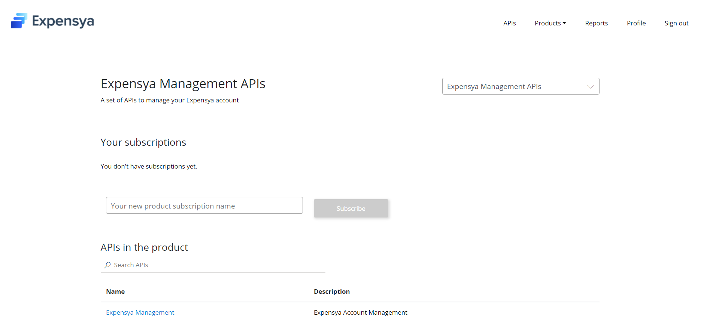Open the Expensya Management APIs product selector
This screenshot has width=701, height=330.
point(521,86)
